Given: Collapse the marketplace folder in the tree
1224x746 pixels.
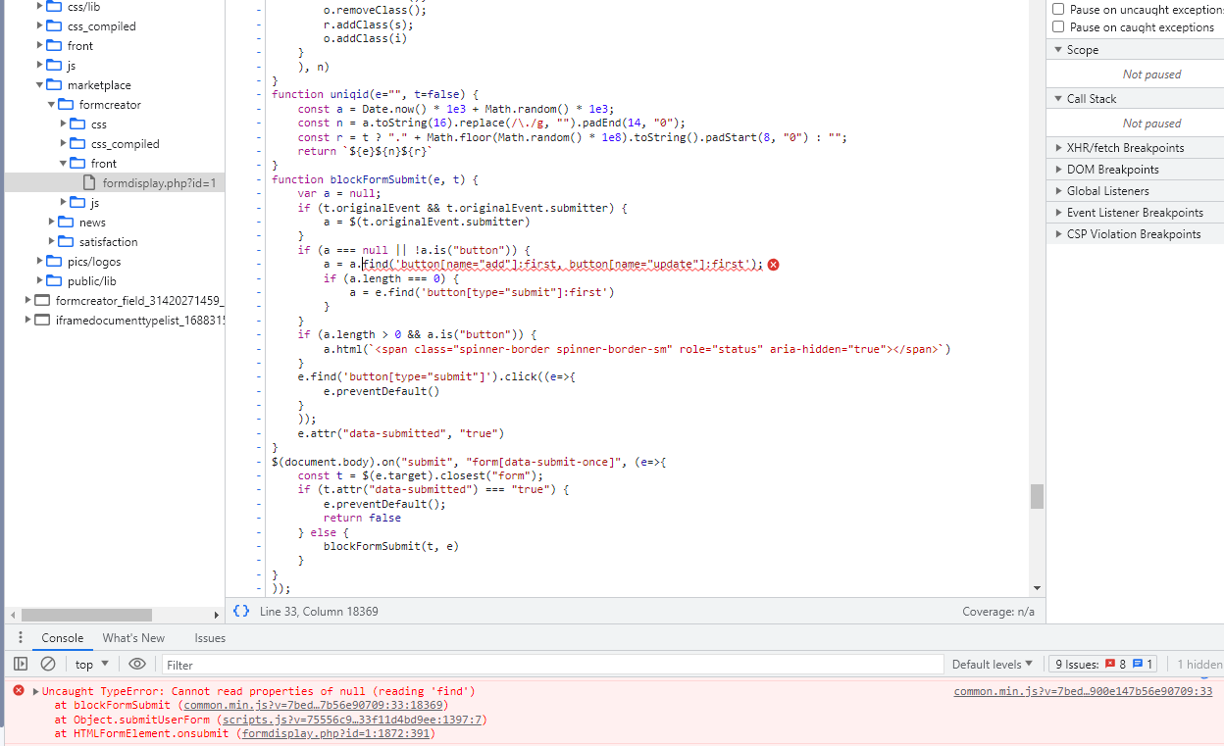Looking at the screenshot, I should point(38,84).
